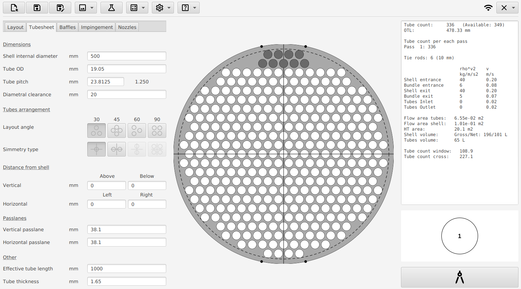Select the 30 degree layout angle

point(96,131)
